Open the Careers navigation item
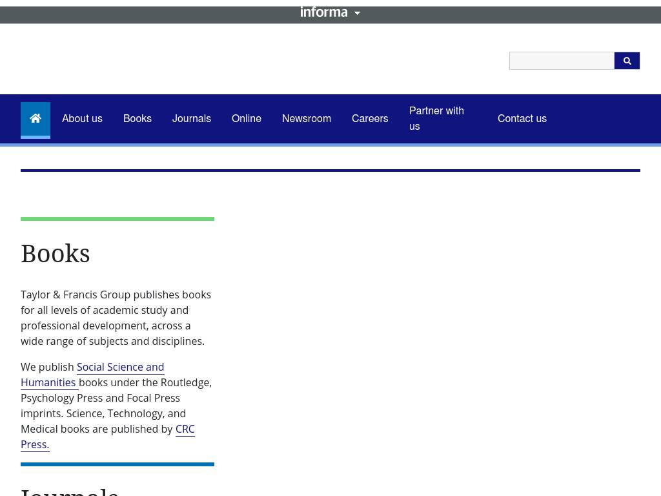This screenshot has height=496, width=661. click(370, 119)
